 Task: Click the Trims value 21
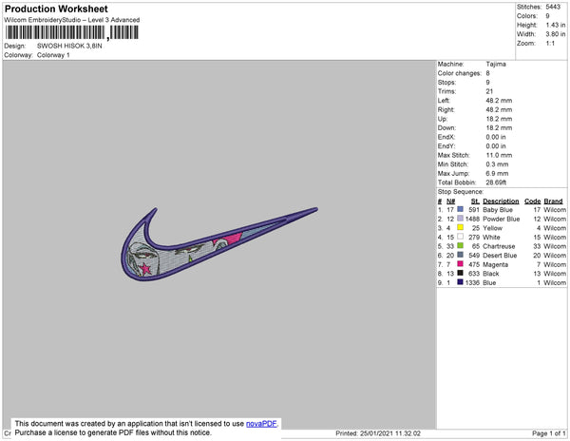pyautogui.click(x=489, y=91)
